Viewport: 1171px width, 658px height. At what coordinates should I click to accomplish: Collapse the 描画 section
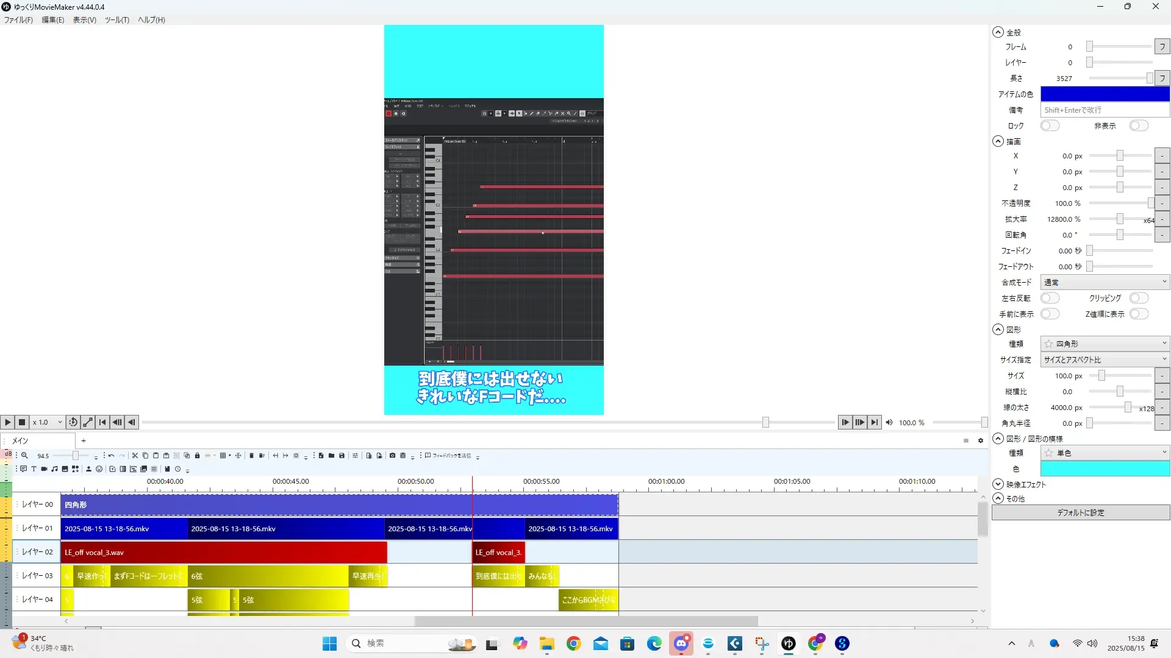(x=998, y=141)
